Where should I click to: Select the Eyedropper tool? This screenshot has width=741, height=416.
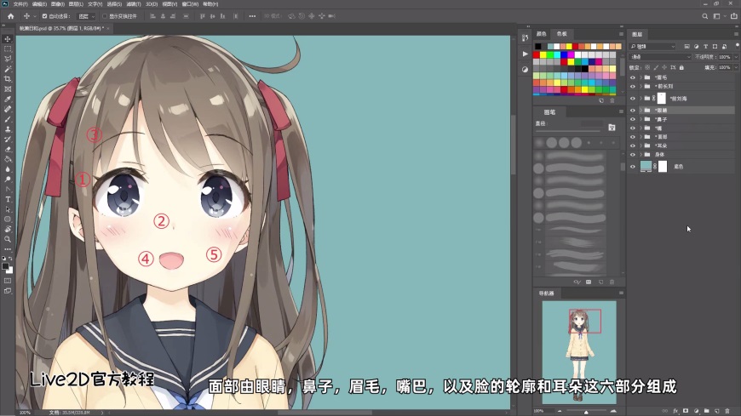[x=8, y=100]
